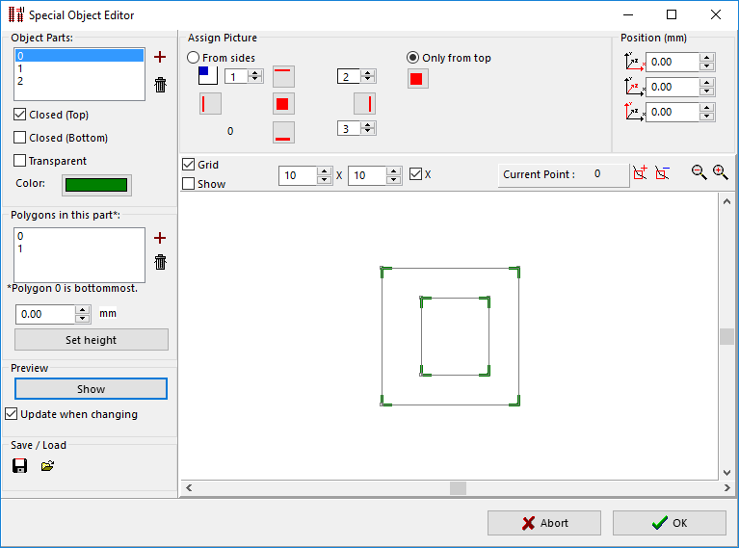Zoom out using the magnifier minus icon
739x548 pixels.
(x=699, y=172)
